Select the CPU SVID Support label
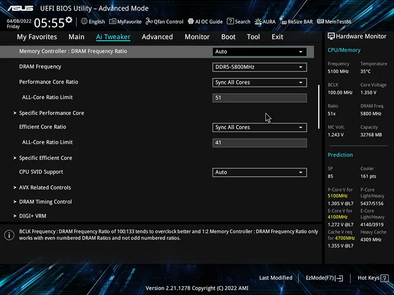The height and width of the screenshot is (295, 394). click(41, 172)
